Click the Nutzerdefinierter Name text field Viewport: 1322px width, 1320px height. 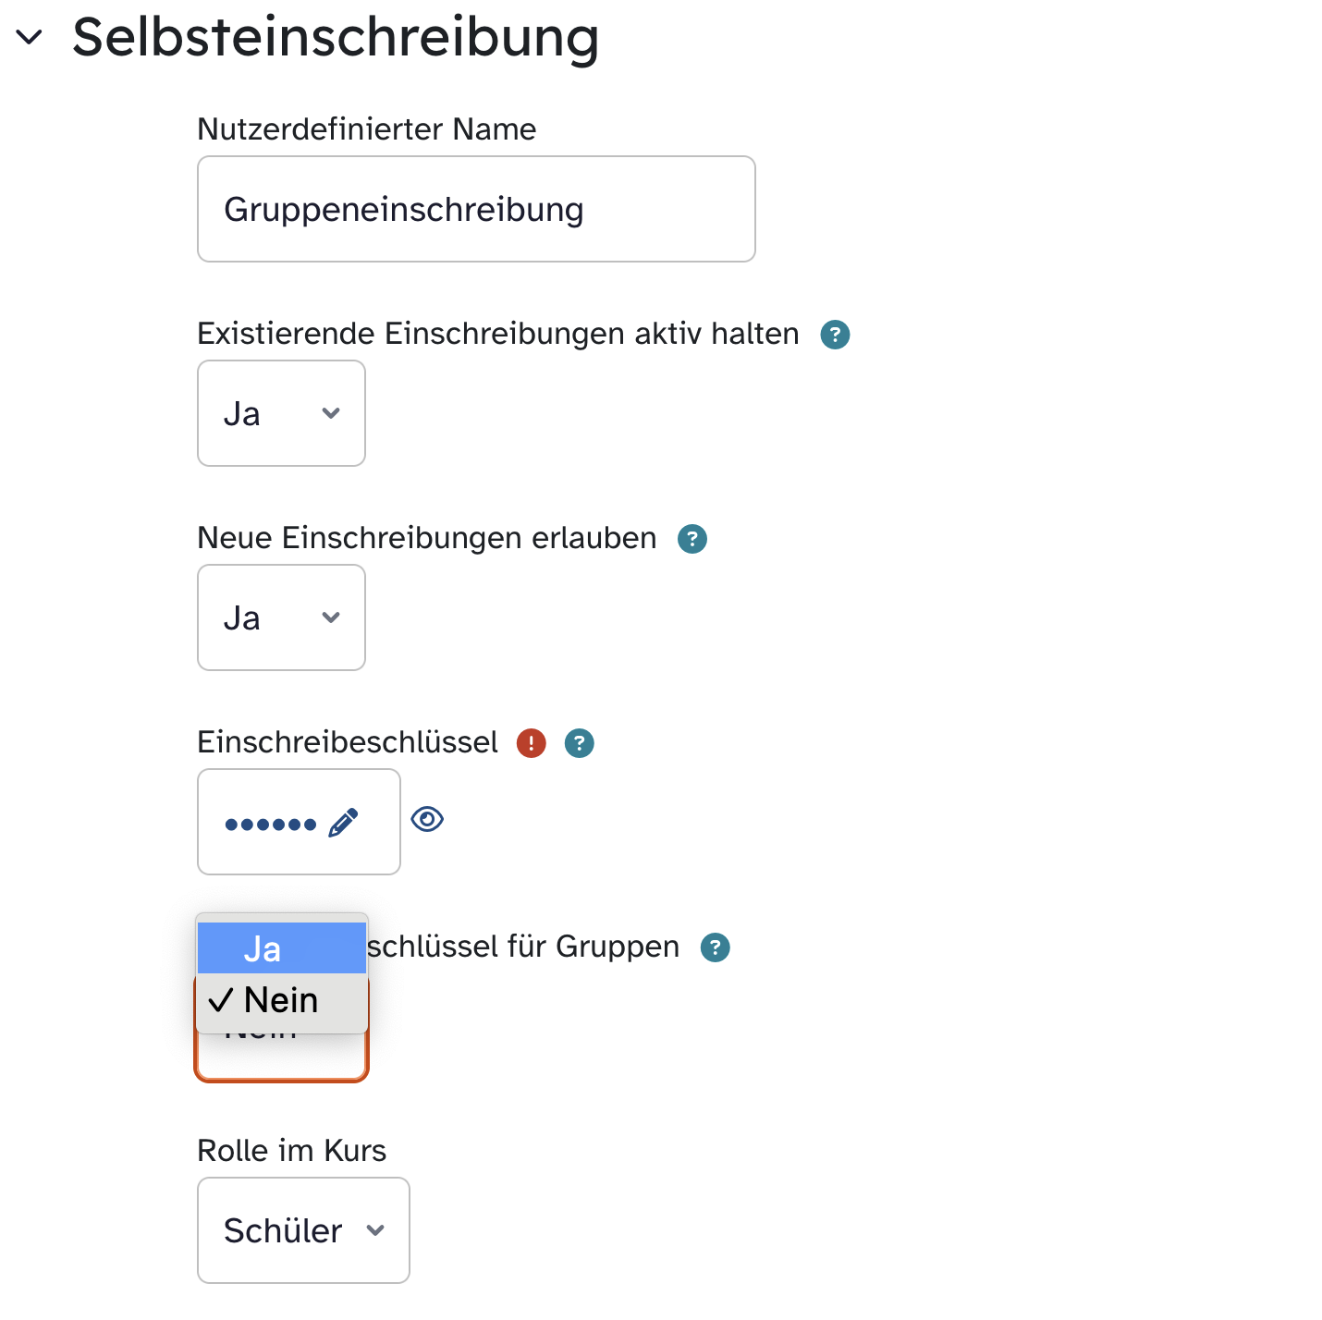[x=476, y=209]
